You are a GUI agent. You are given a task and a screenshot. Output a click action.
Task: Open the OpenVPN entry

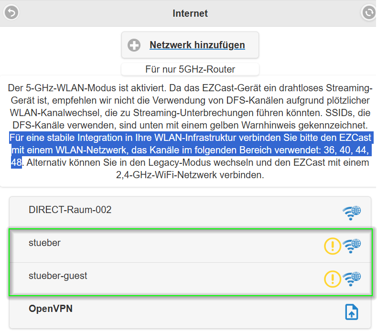[x=190, y=312]
